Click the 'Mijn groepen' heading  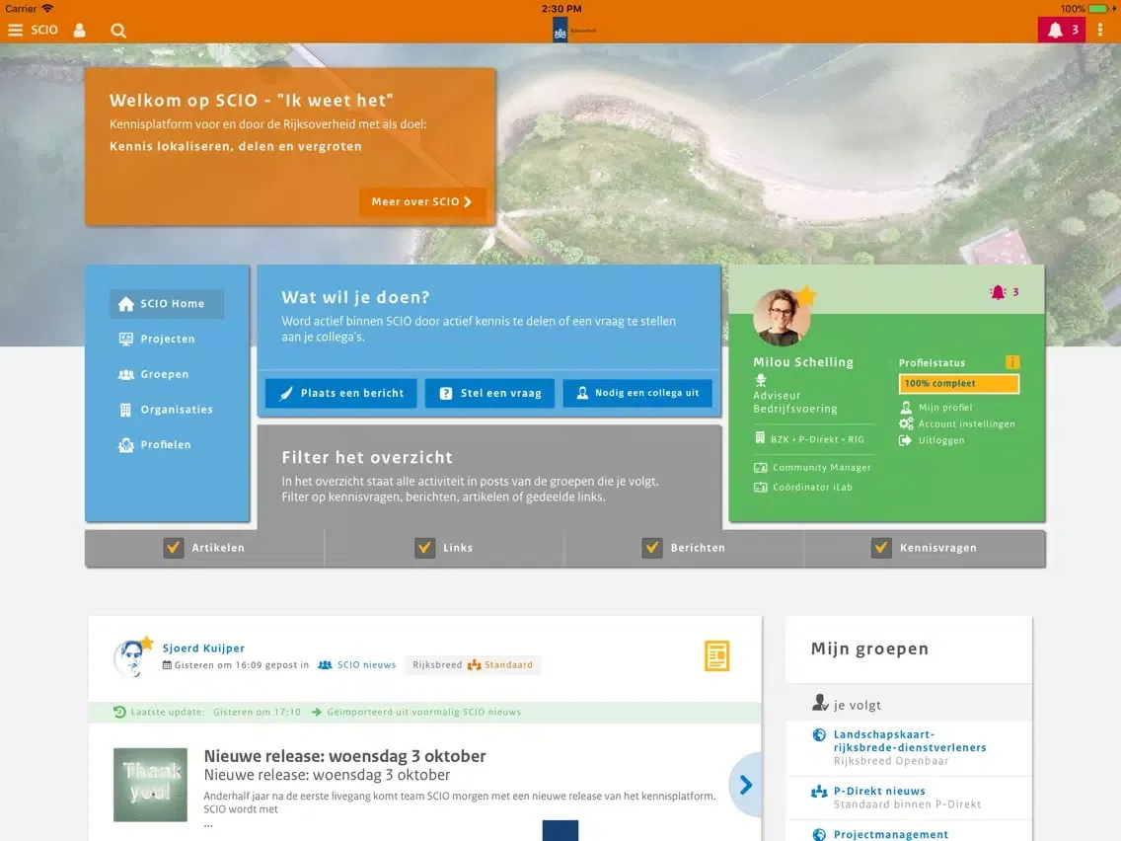click(x=869, y=650)
